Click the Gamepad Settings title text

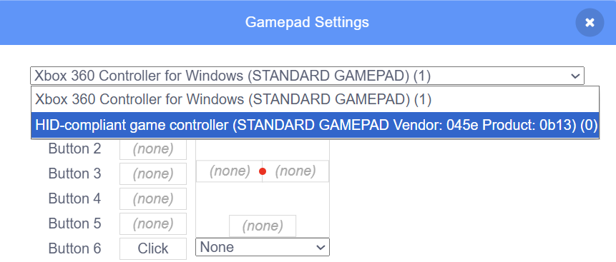[307, 22]
